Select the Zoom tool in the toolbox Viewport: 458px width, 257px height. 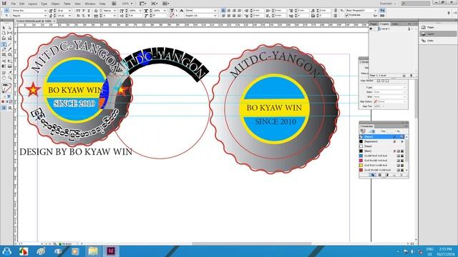[x=9, y=78]
